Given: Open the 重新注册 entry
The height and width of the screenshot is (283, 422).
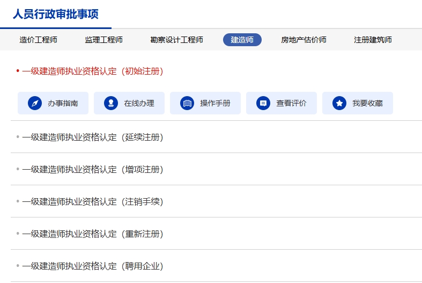Looking at the screenshot, I should tap(92, 234).
